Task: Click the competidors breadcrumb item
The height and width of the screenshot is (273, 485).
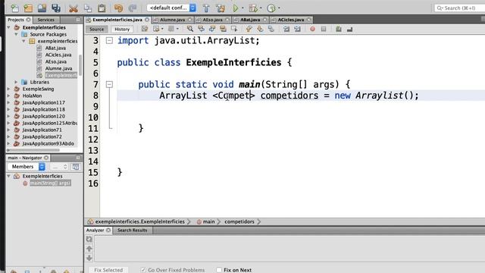Action: 239,221
